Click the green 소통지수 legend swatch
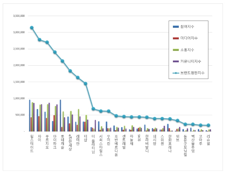Screen dimensions: 226x174 pos(176,50)
